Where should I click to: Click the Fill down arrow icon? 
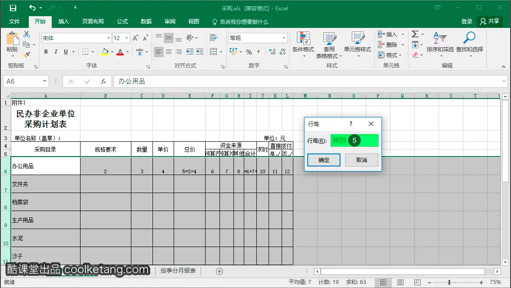point(415,45)
